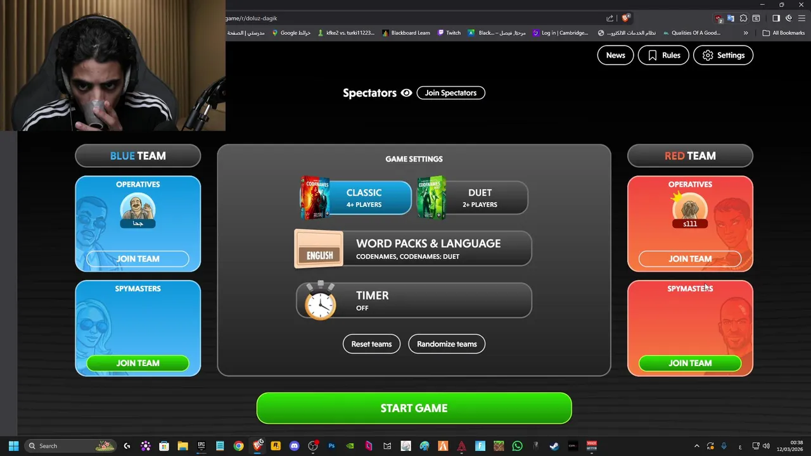This screenshot has width=811, height=456.
Task: Expand the hidden bookmarks chevron
Action: (746, 33)
